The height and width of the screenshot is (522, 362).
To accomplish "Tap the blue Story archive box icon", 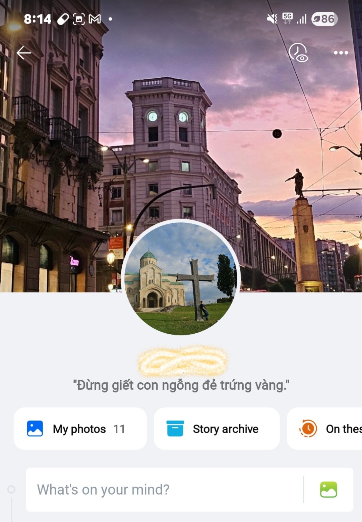I will [175, 429].
